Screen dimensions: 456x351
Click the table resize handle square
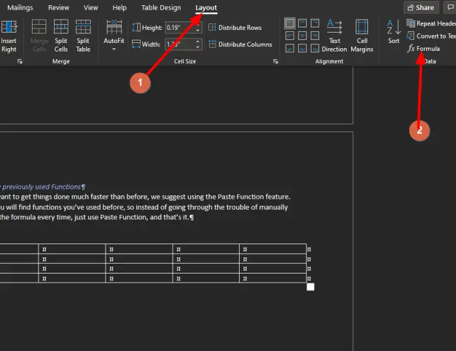point(311,287)
